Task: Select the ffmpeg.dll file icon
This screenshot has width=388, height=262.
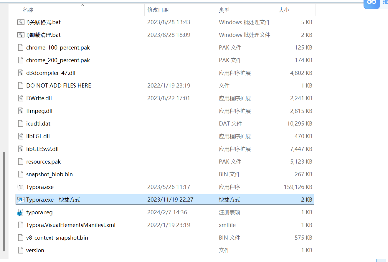Action: pyautogui.click(x=21, y=111)
